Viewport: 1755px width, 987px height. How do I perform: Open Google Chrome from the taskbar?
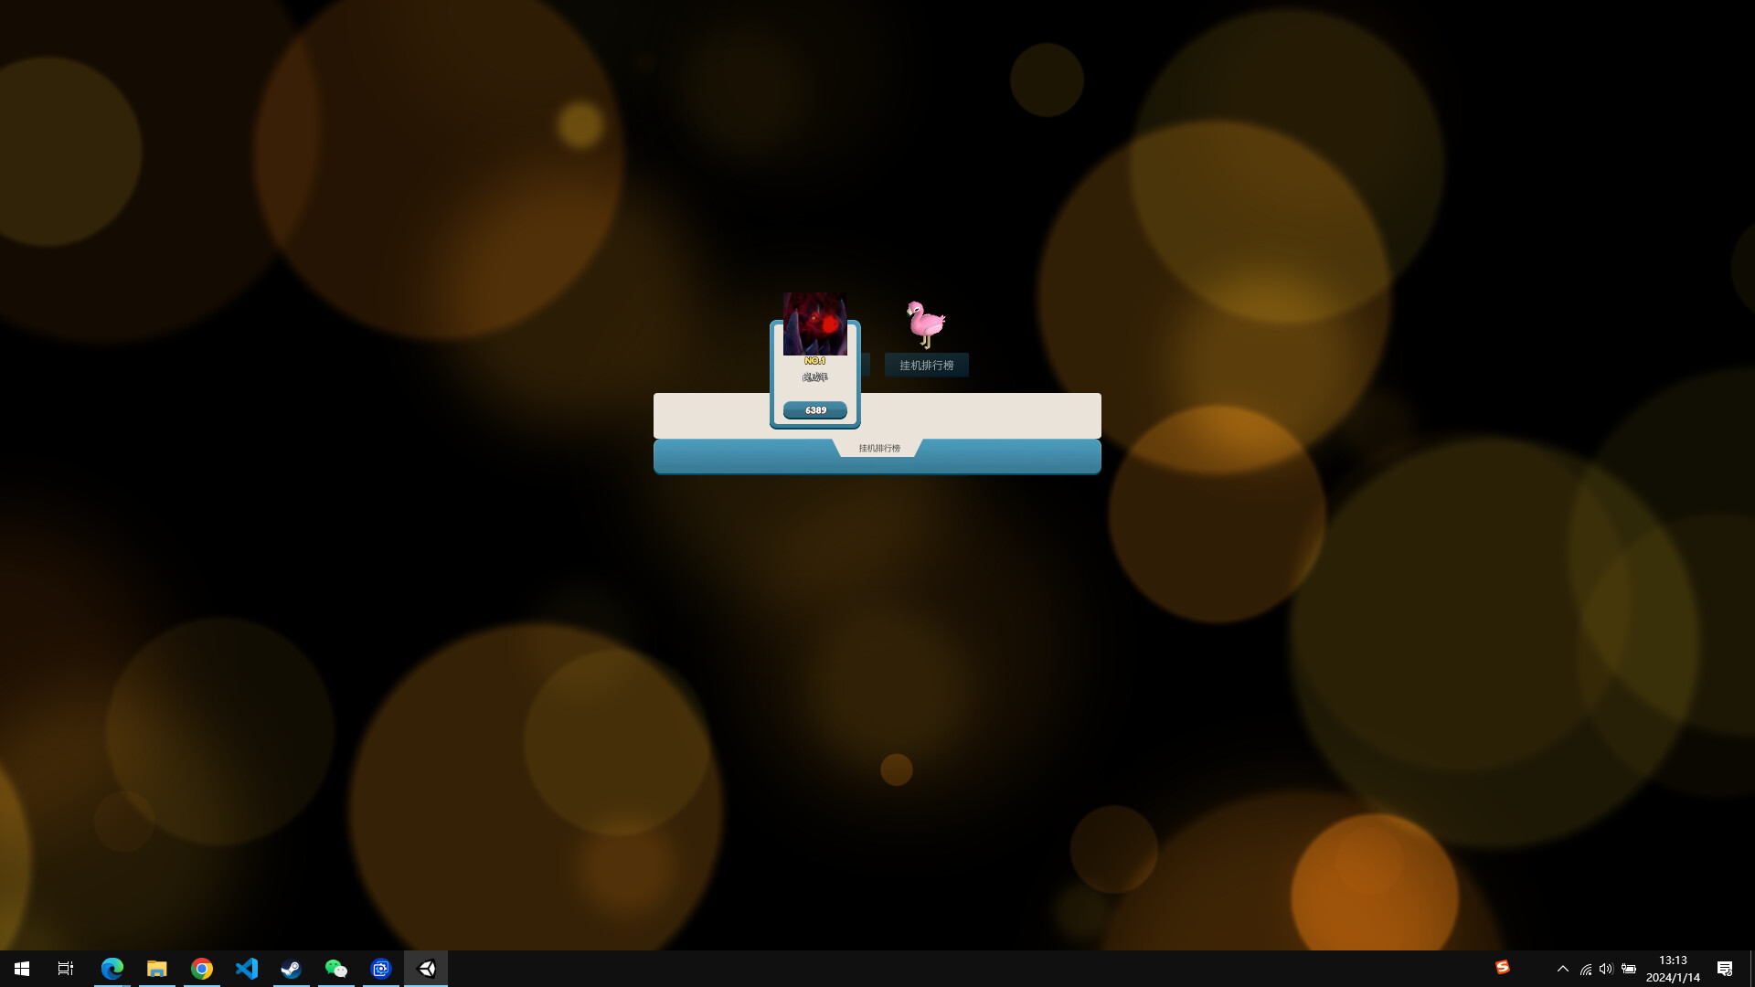point(202,968)
